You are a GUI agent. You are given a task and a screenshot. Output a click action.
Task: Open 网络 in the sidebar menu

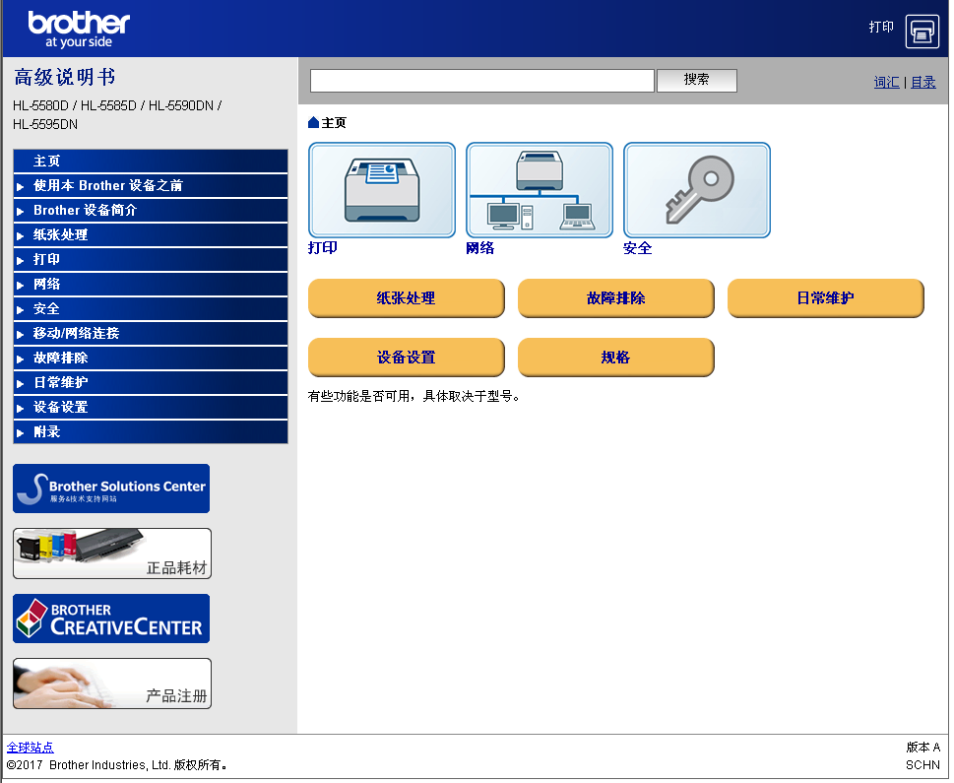click(x=151, y=285)
